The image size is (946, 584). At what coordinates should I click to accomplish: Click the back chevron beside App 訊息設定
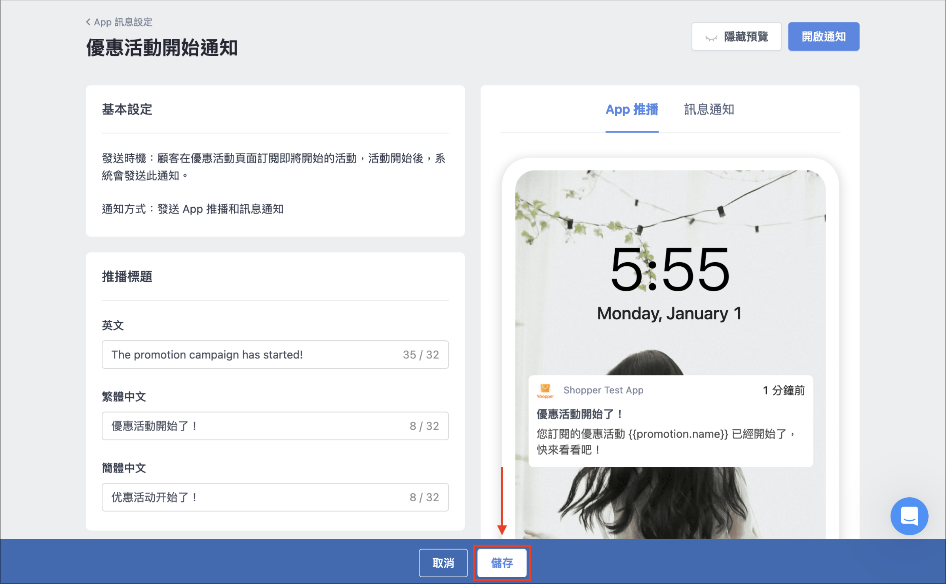[x=88, y=22]
